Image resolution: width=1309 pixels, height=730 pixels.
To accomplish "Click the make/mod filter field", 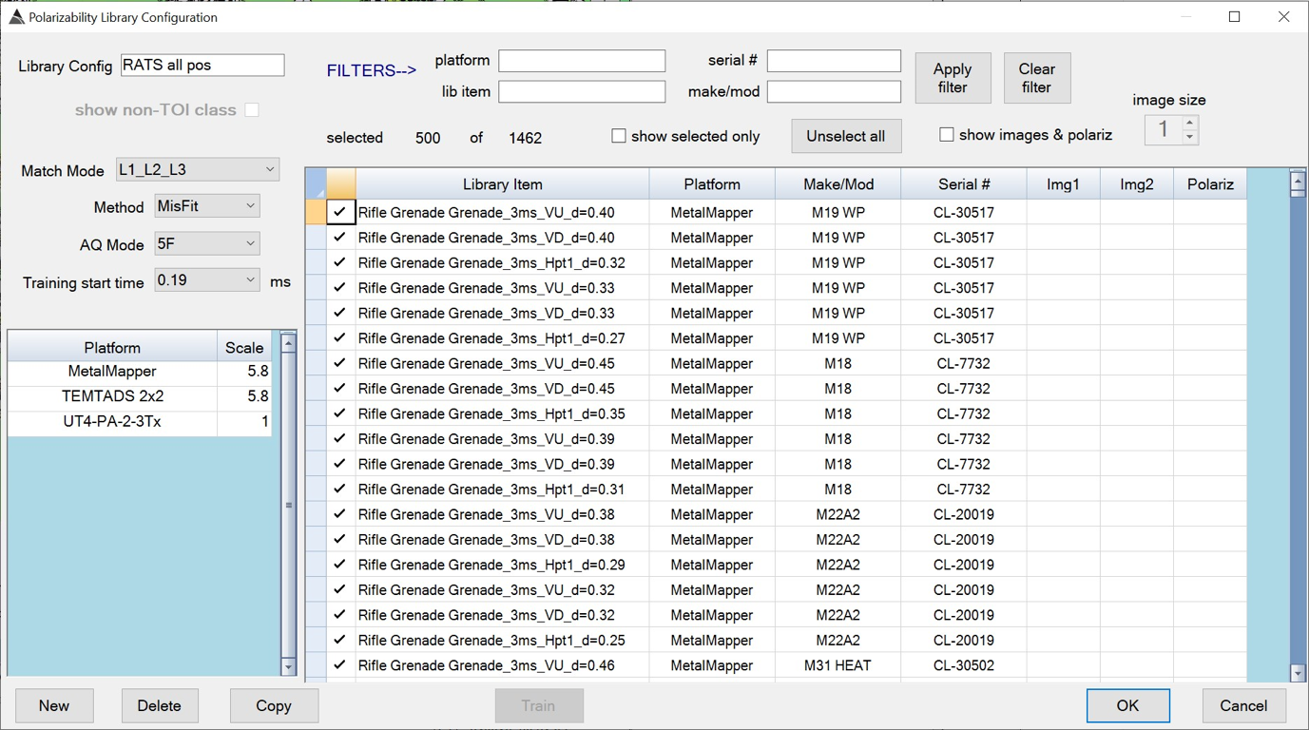I will (x=834, y=91).
